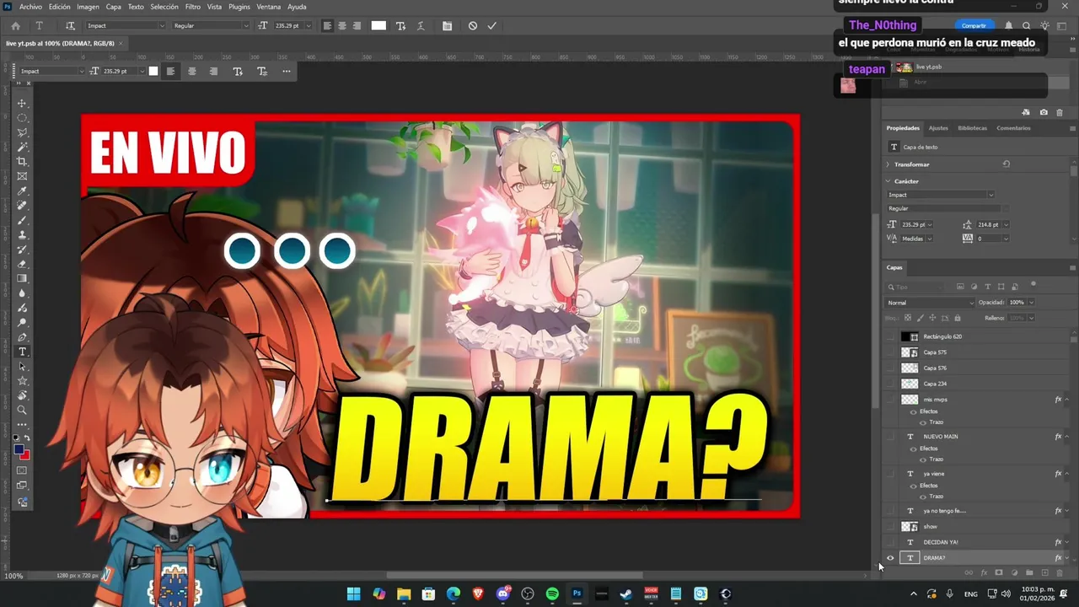Show the DECIDAN YA! layer

(x=890, y=542)
